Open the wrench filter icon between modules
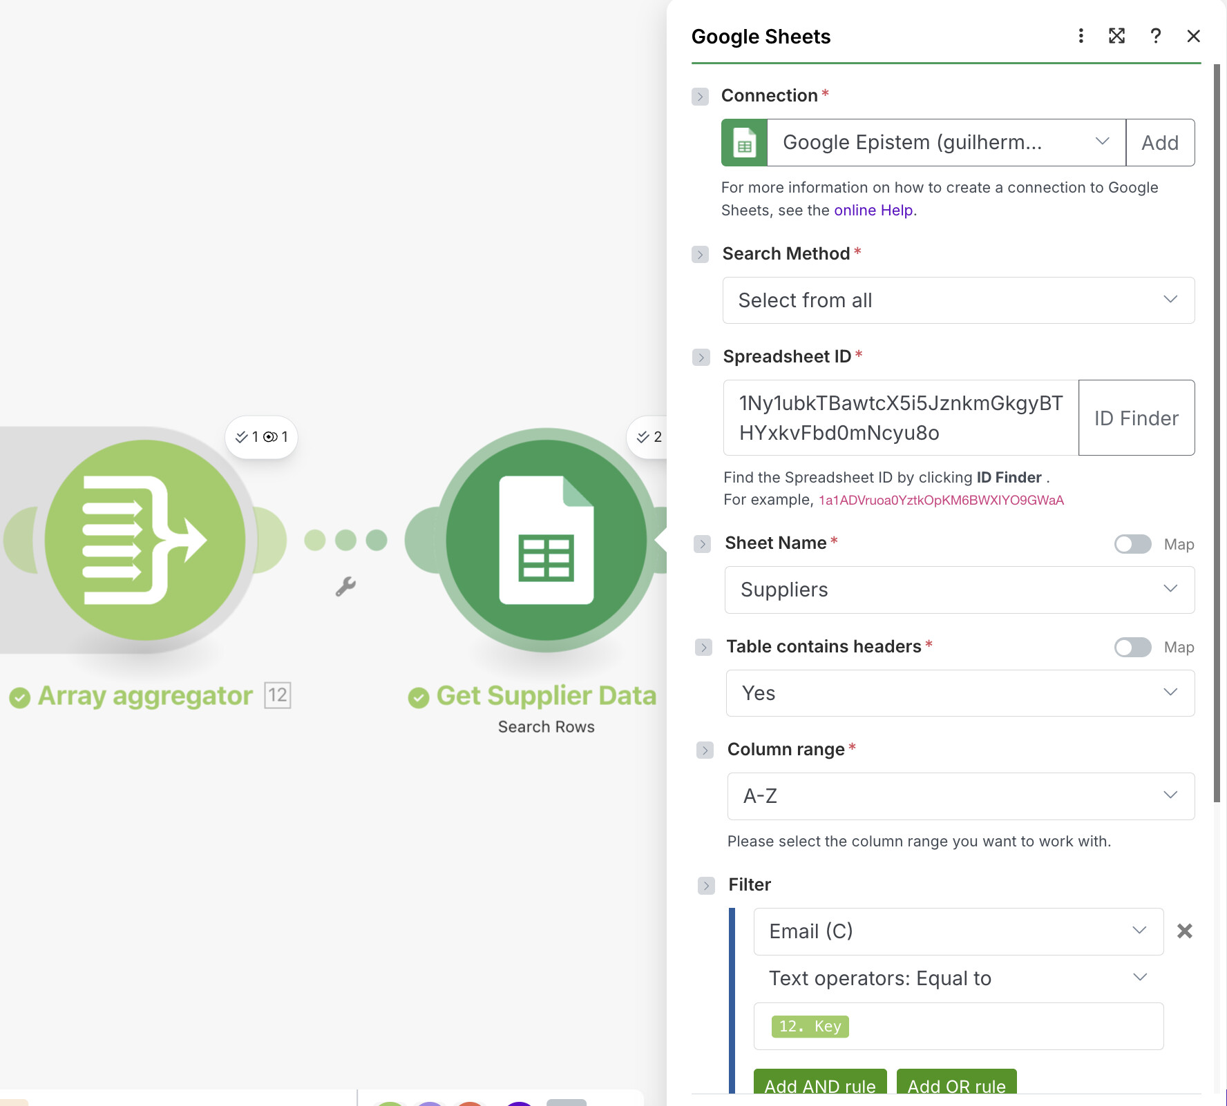Screen dimensions: 1227x1106 point(345,587)
